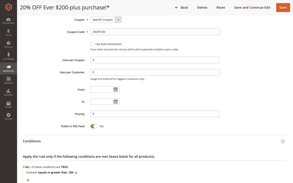293x183 pixels.
Task: Click into the Priority field
Action: [155, 114]
